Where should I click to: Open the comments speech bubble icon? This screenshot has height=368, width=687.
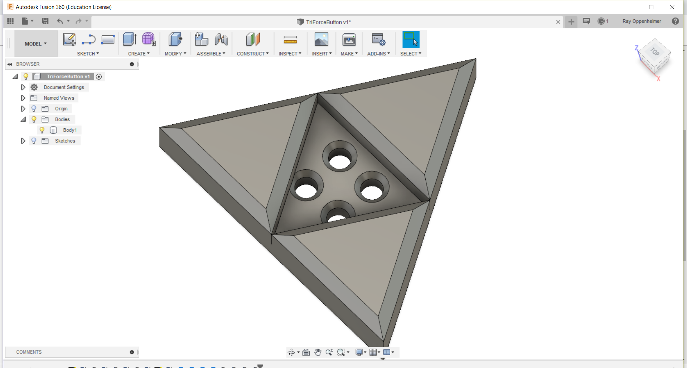[586, 21]
